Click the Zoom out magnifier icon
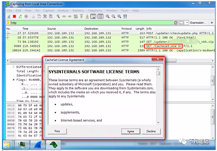Screen dimensions: 217x151 pyautogui.click(x=113, y=16)
